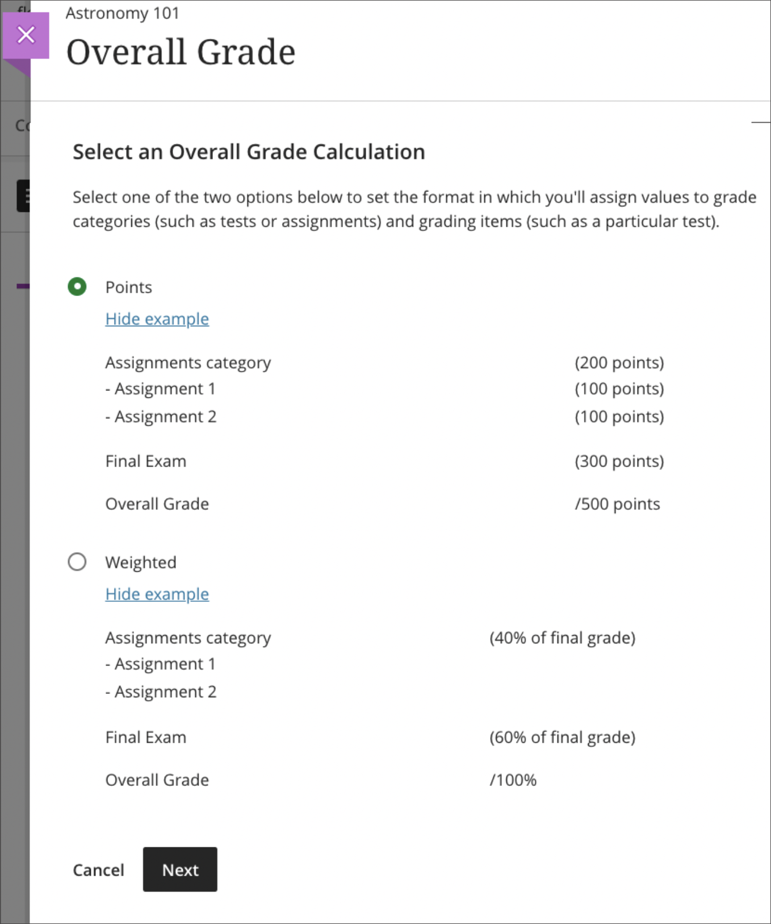The image size is (771, 924).
Task: Click the Points option label
Action: pos(129,287)
